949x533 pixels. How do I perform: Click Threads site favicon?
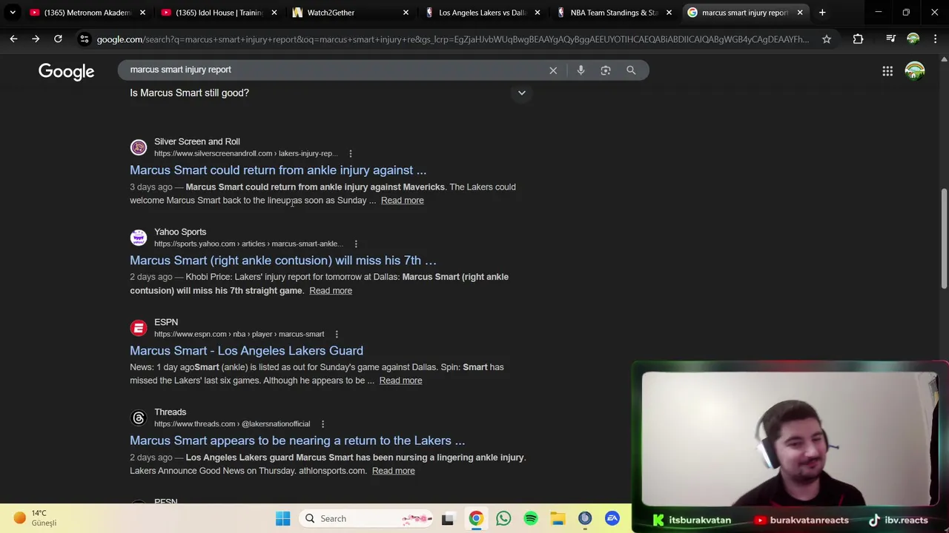pyautogui.click(x=139, y=418)
